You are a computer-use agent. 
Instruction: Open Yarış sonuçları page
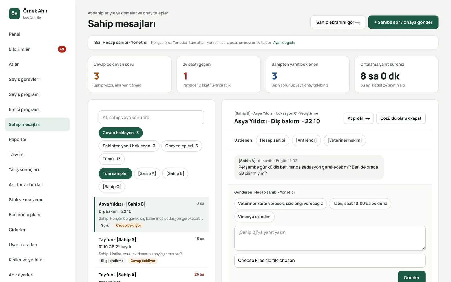pyautogui.click(x=37, y=169)
